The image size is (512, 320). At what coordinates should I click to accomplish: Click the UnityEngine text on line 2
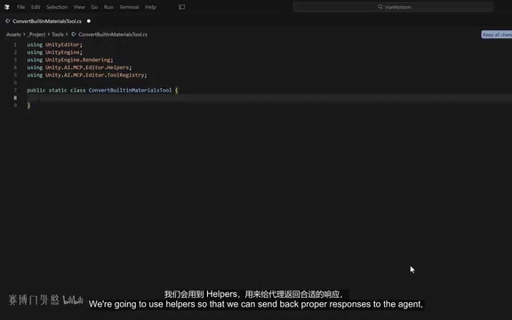pos(62,52)
